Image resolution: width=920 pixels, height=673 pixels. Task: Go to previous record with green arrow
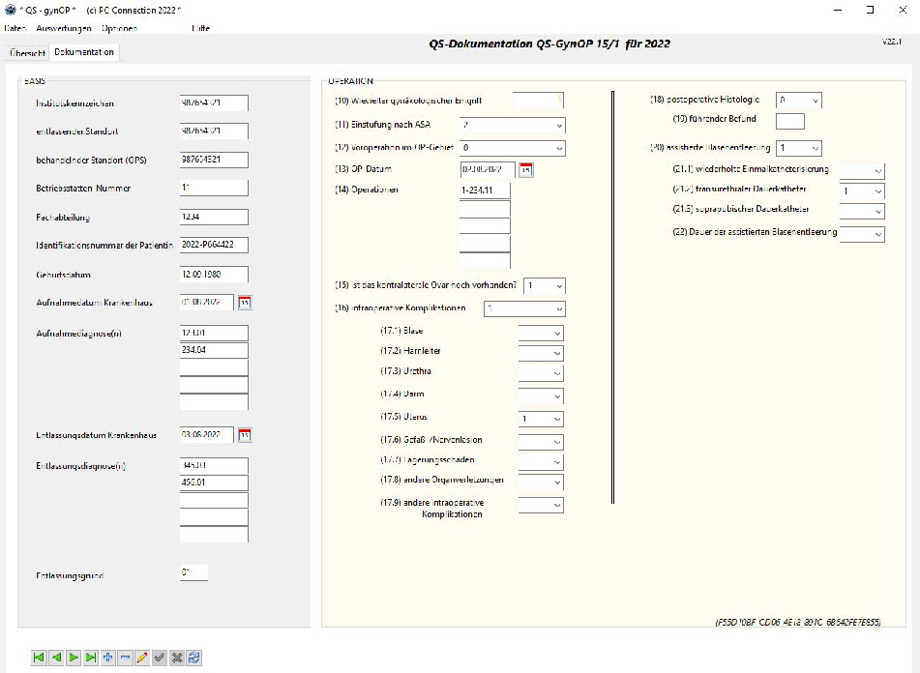click(x=56, y=658)
